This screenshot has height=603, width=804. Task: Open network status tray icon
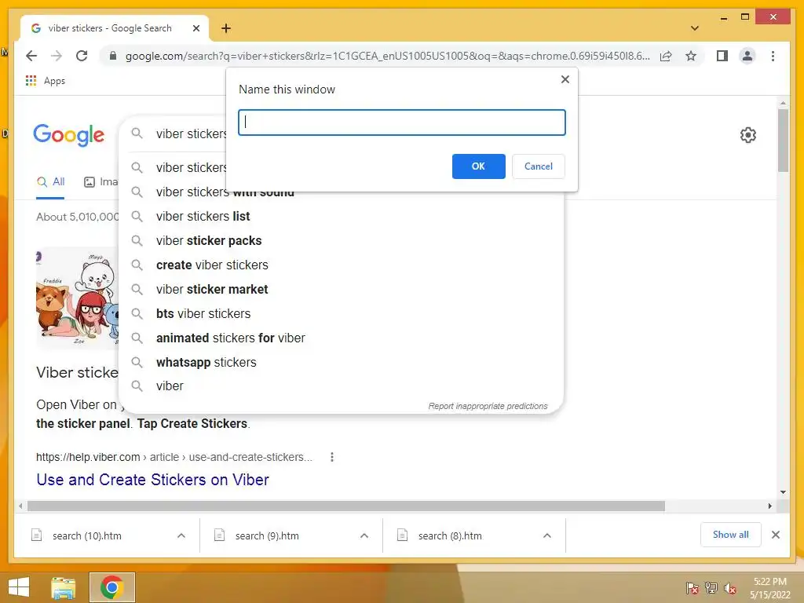[x=711, y=588]
